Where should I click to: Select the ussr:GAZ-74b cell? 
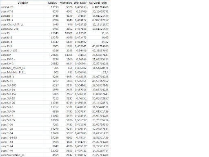(x=22, y=29)
